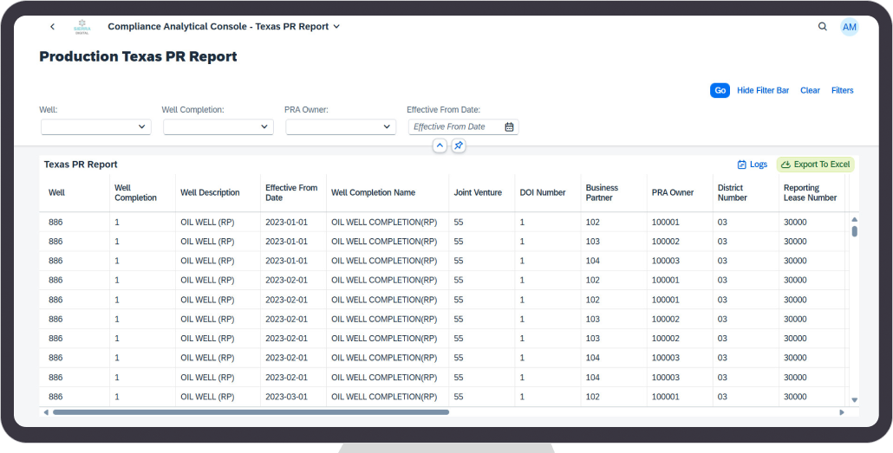This screenshot has height=453, width=893.
Task: Go back using the left arrow
Action: pyautogui.click(x=52, y=27)
